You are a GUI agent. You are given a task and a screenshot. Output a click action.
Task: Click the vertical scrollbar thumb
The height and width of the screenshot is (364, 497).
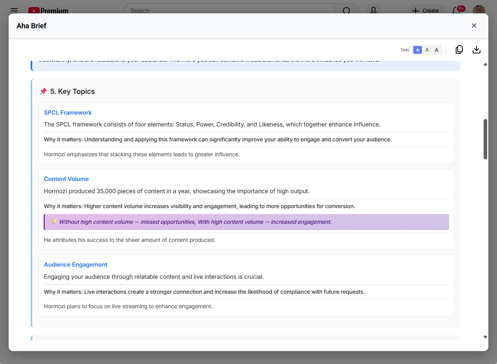[x=485, y=139]
